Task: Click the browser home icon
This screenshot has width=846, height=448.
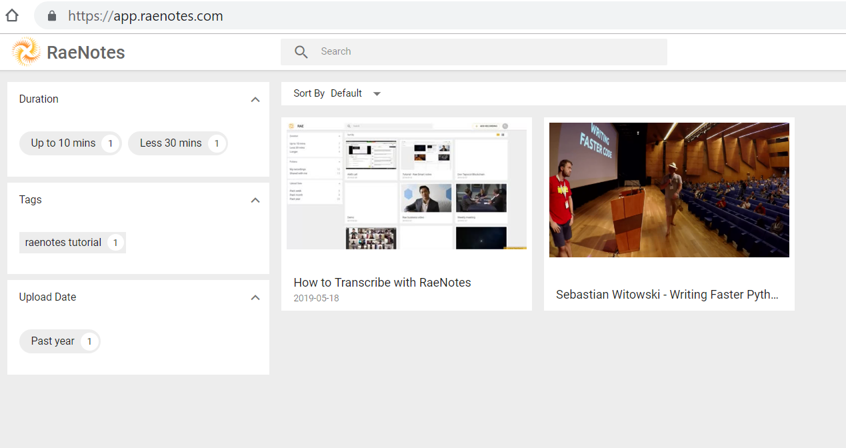Action: (12, 15)
